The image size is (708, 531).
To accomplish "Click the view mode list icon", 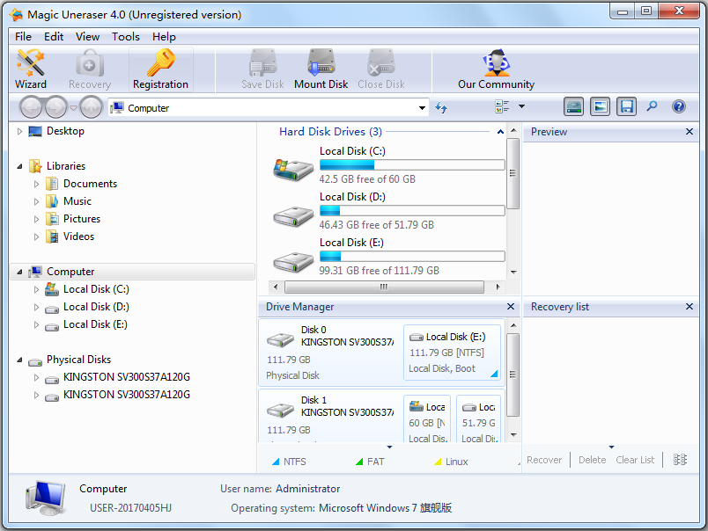I will pos(502,107).
